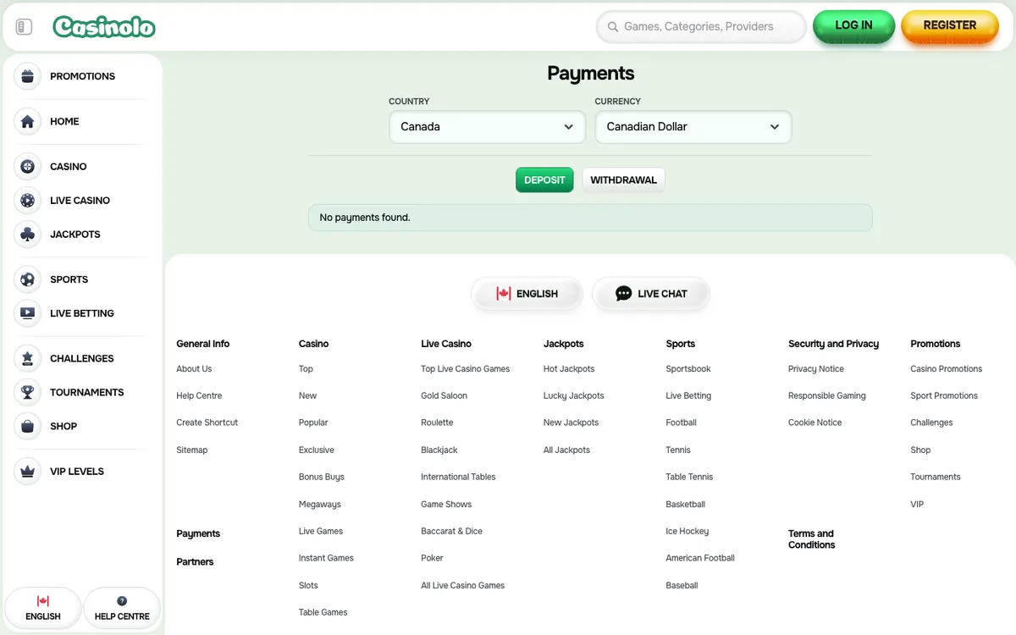The width and height of the screenshot is (1016, 635).
Task: Switch to the Withdrawal tab
Action: 623,180
